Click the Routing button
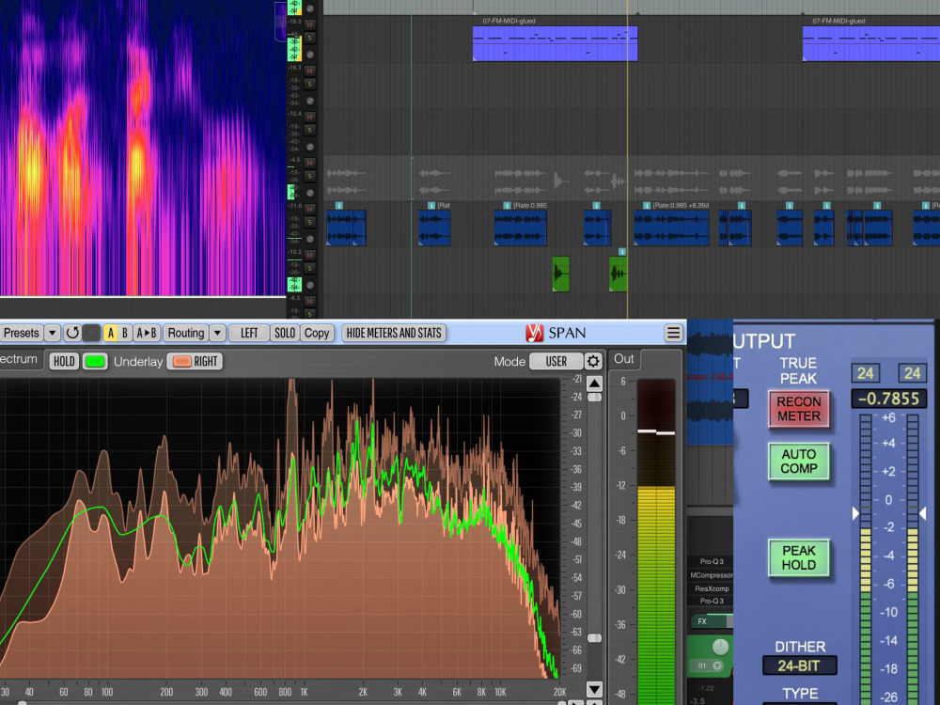This screenshot has width=940, height=705. coord(186,333)
